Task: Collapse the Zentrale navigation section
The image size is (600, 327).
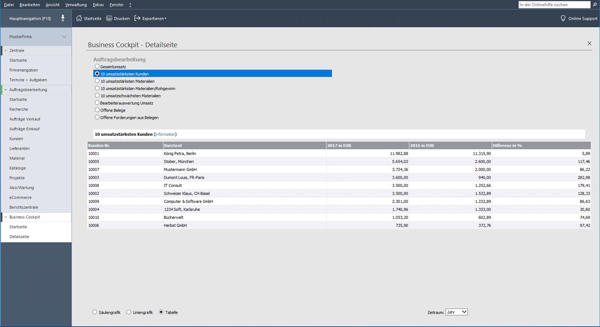Action: coord(6,51)
